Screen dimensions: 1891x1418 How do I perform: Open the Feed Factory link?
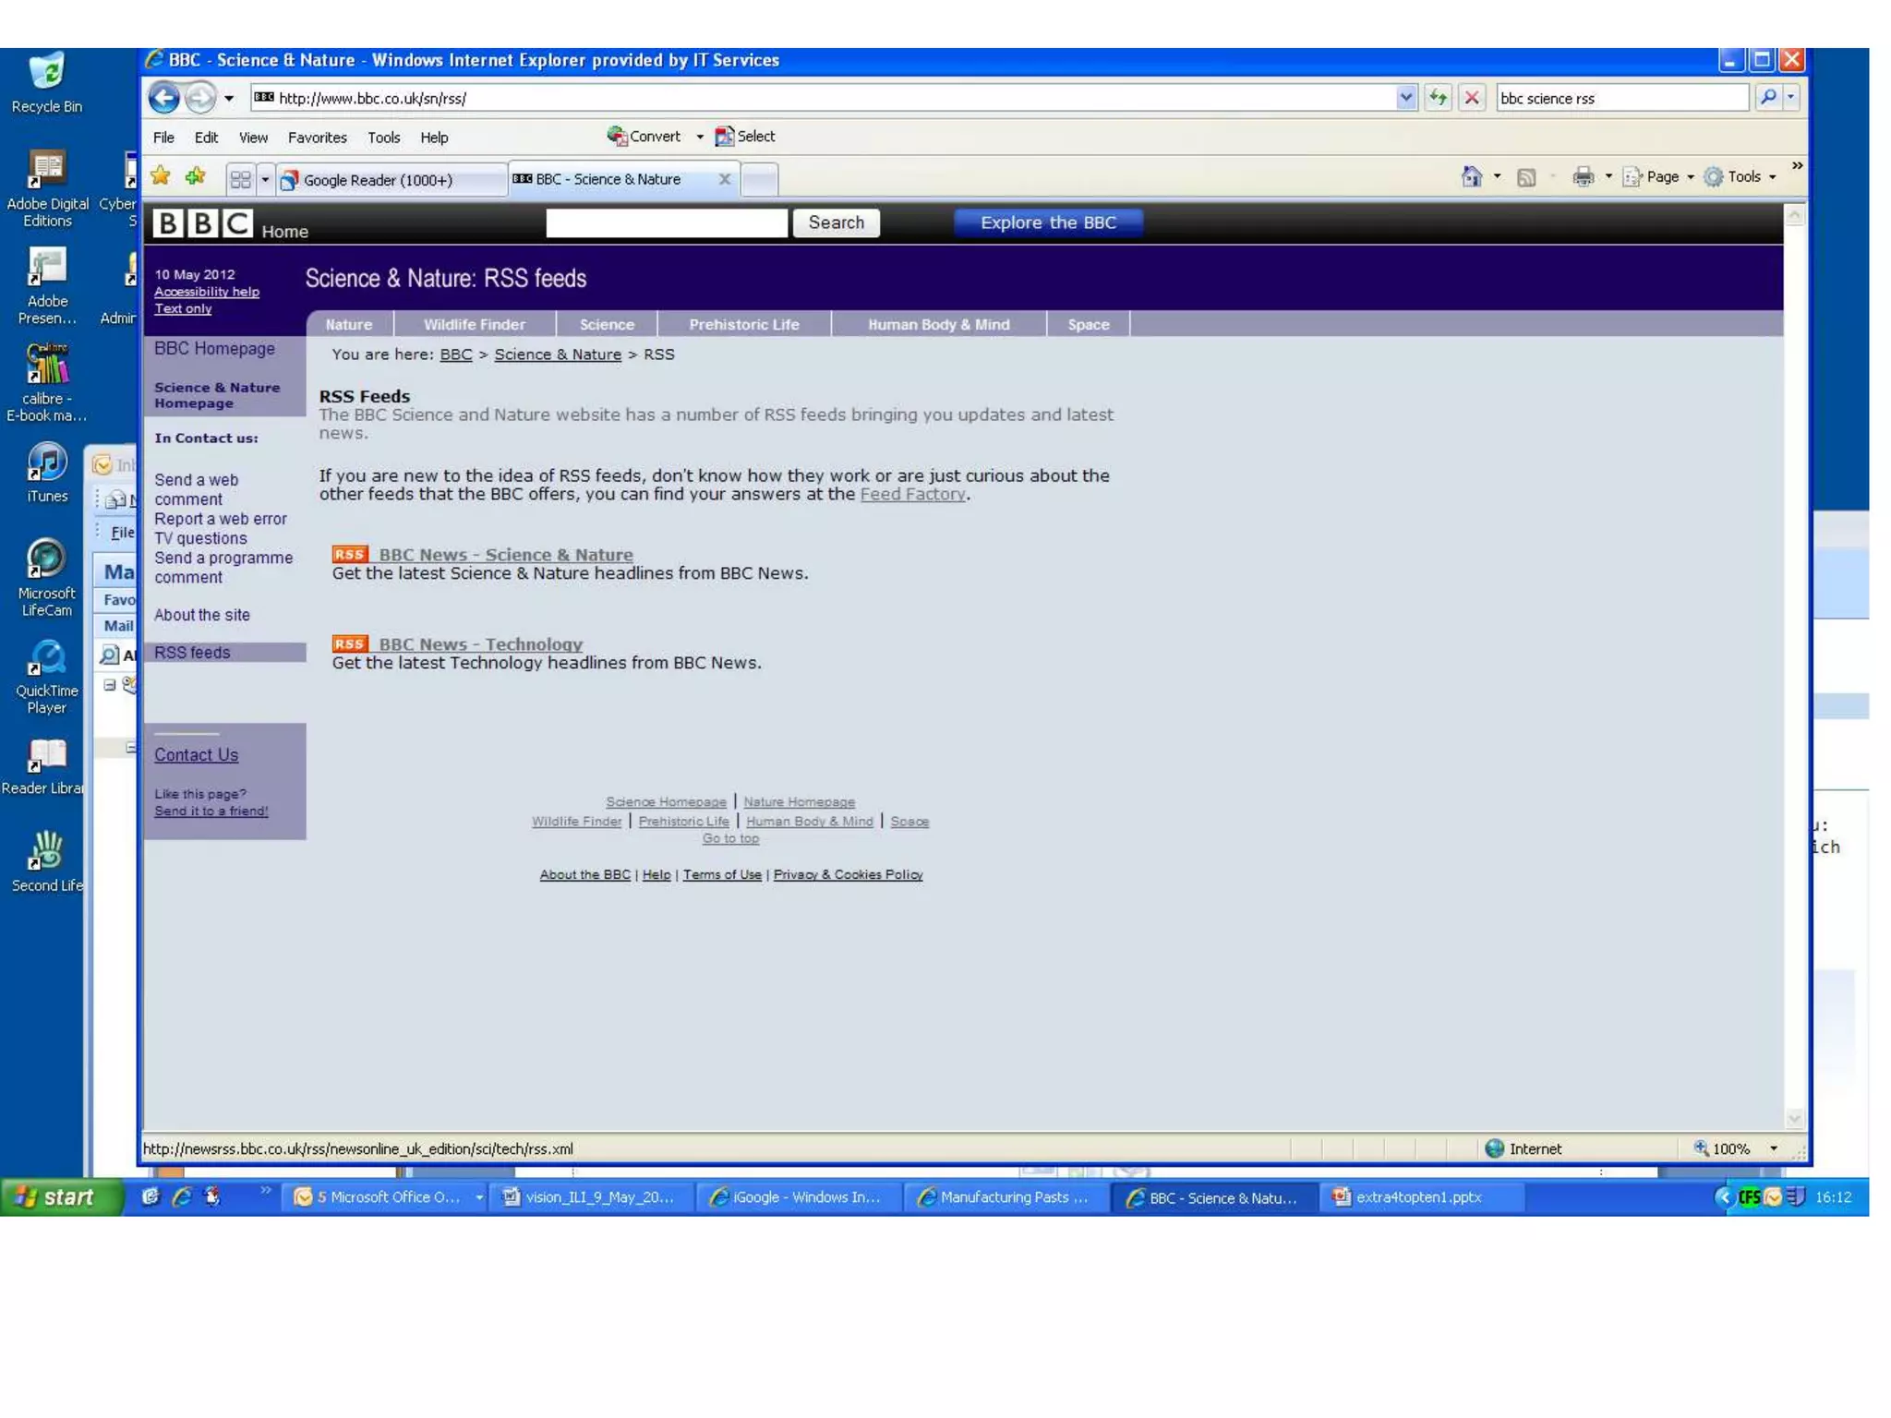point(912,494)
